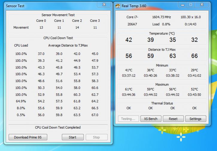Image resolution: width=217 pixels, height=151 pixels.
Task: Click Core 0 movement value 13
Action: [41, 28]
